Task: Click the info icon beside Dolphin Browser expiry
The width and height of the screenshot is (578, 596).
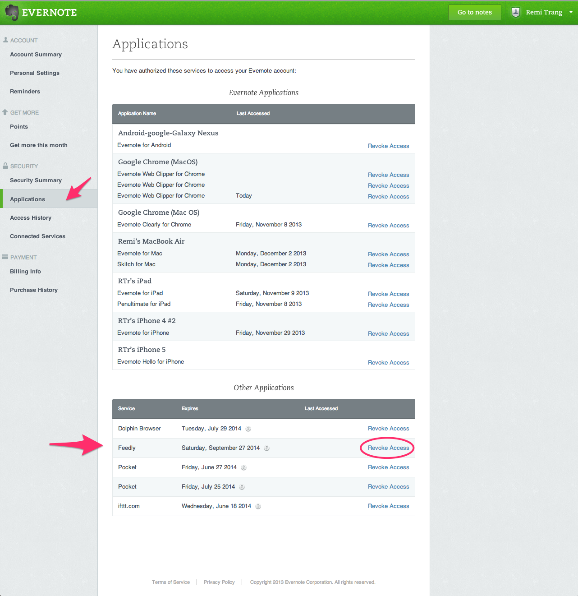Action: coord(248,429)
